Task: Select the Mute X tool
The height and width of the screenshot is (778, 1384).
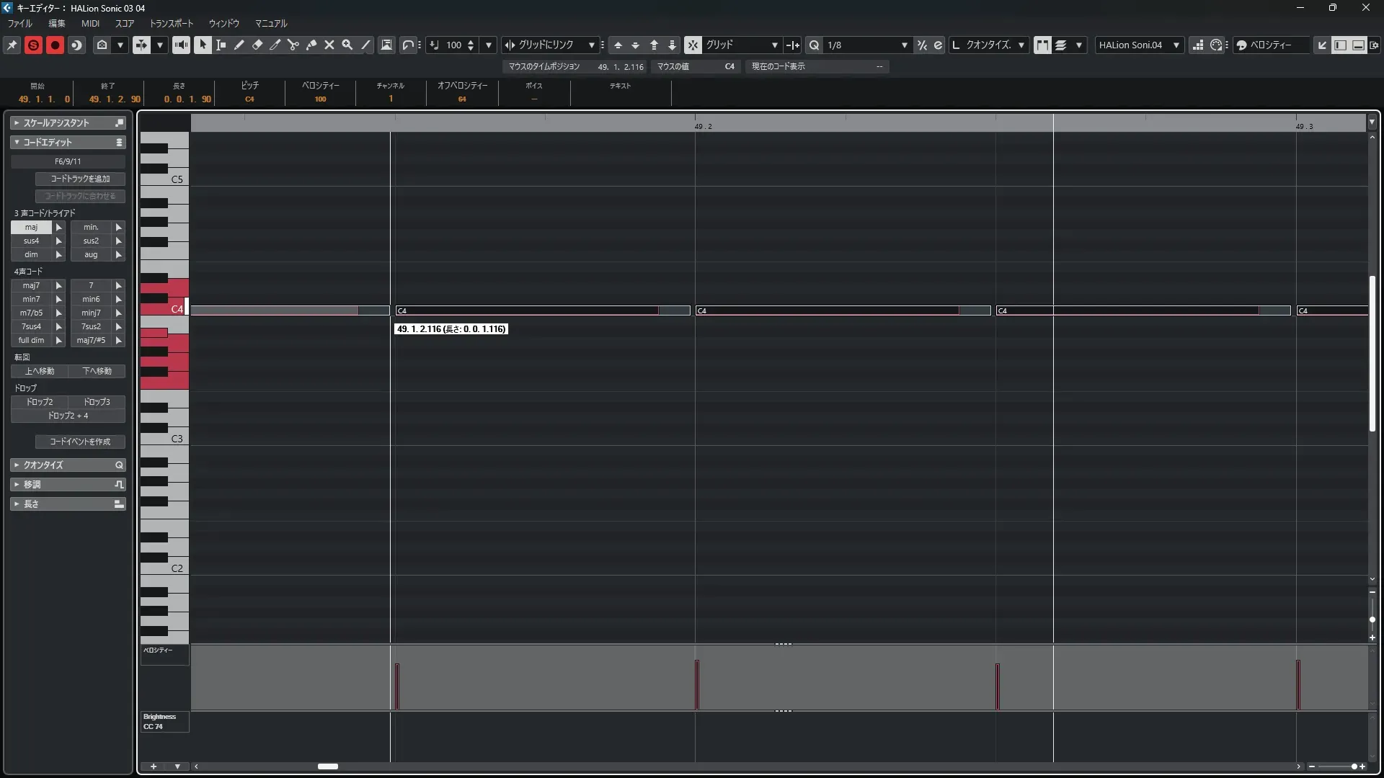Action: [x=329, y=45]
